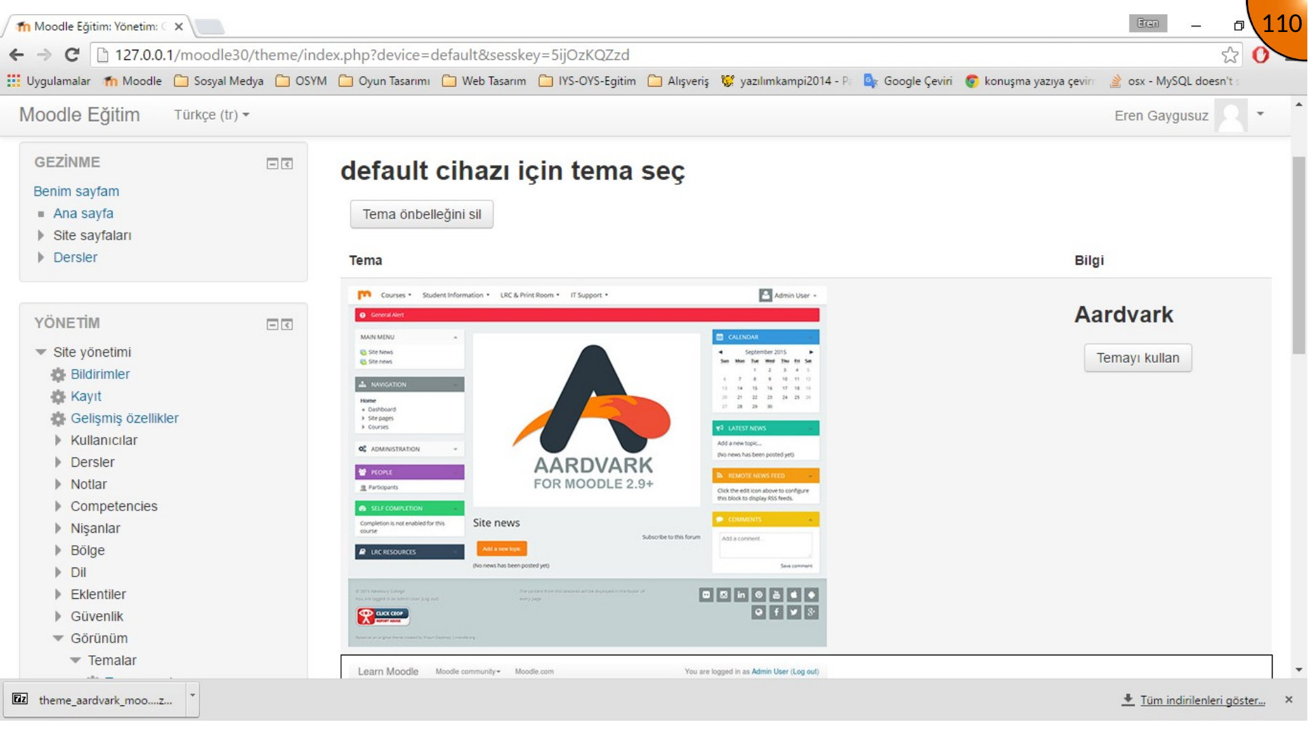Close the downloads bar
The width and height of the screenshot is (1308, 735).
1288,700
